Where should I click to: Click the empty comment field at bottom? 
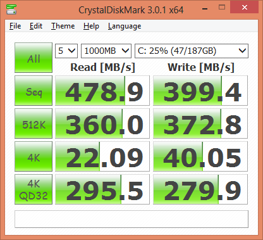[x=131, y=219]
